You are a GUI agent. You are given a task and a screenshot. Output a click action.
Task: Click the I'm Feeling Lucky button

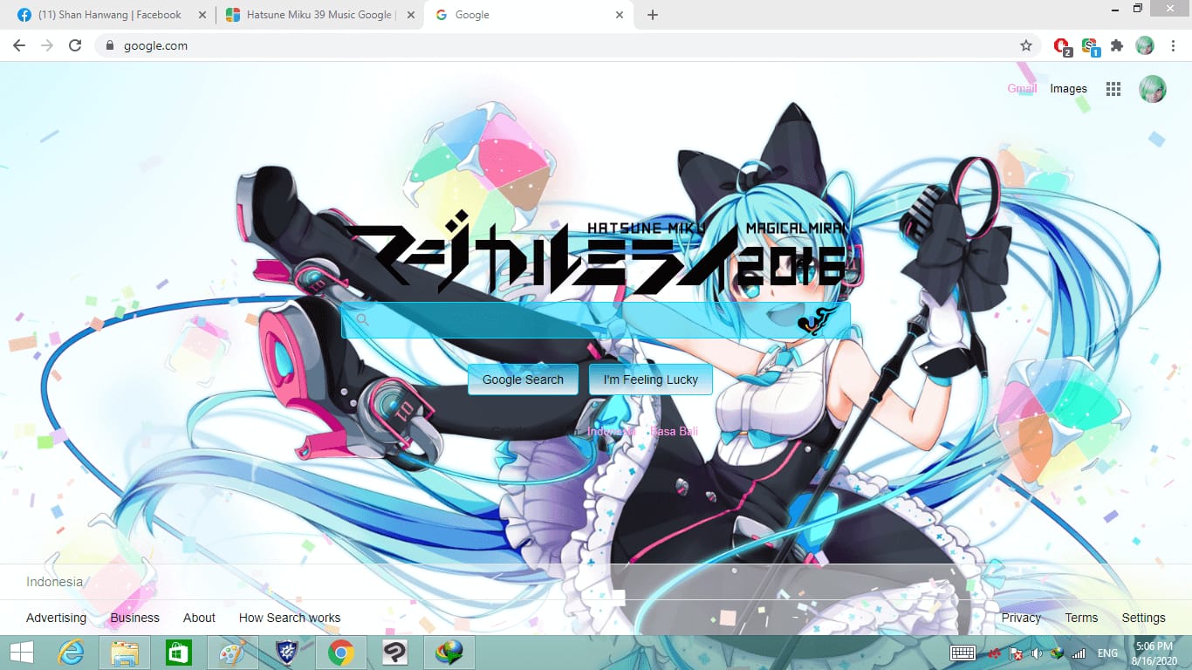tap(651, 379)
